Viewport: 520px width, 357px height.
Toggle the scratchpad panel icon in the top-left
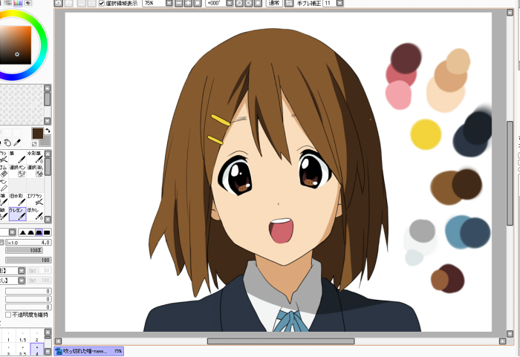point(28,3)
